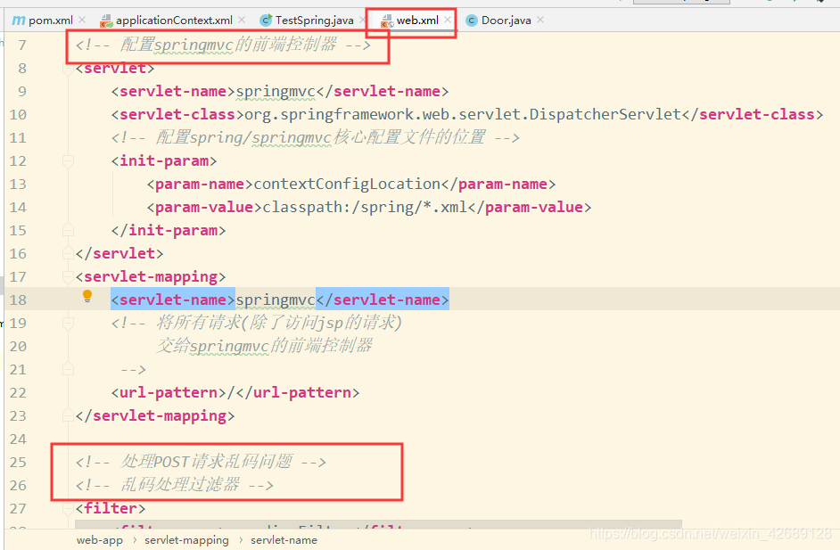Click fold end marker on line 16

pos(68,253)
